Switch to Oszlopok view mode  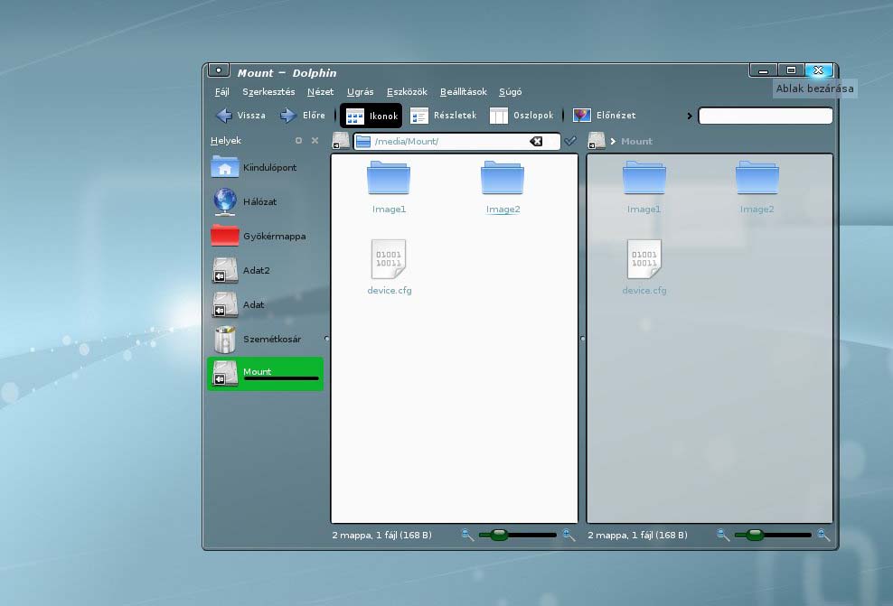click(522, 116)
